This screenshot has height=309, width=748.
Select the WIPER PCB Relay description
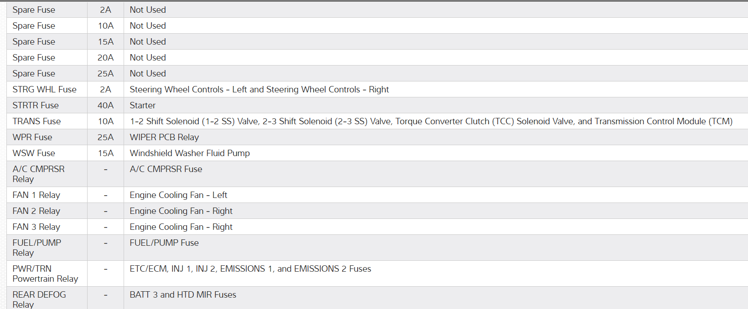click(164, 137)
